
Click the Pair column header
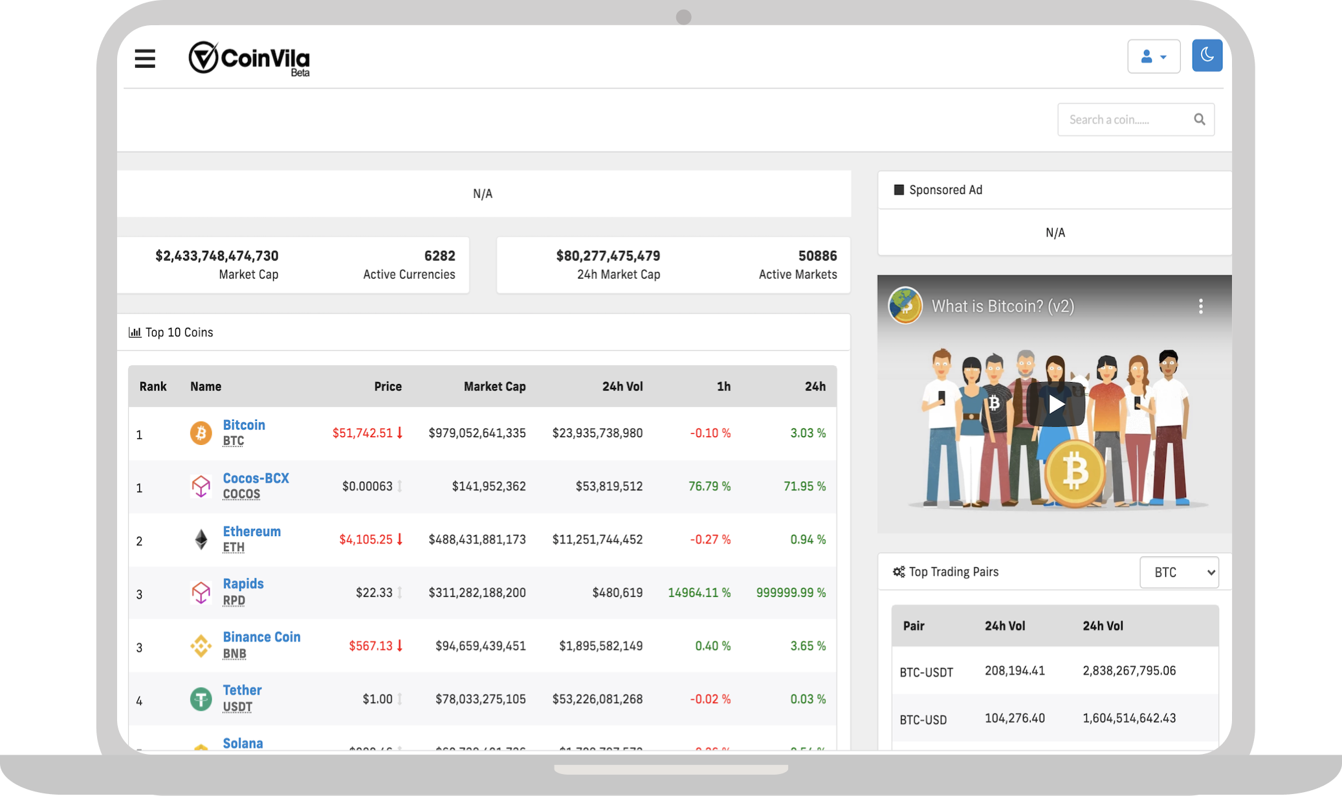914,626
